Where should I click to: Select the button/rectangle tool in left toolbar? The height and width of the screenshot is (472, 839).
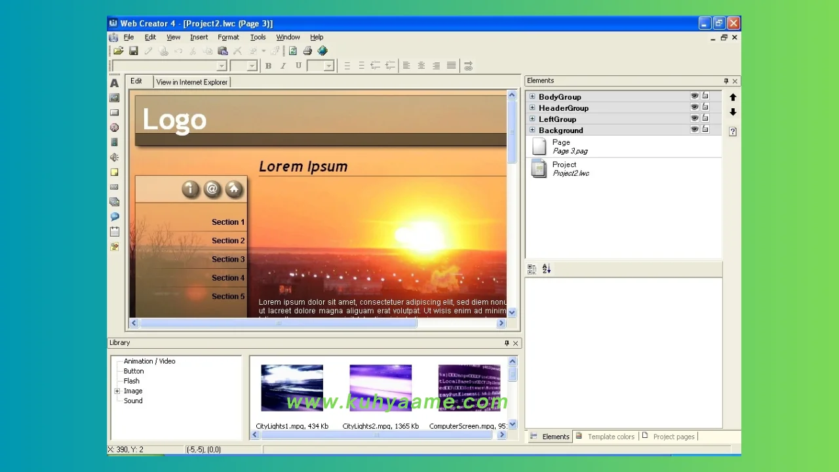click(115, 113)
